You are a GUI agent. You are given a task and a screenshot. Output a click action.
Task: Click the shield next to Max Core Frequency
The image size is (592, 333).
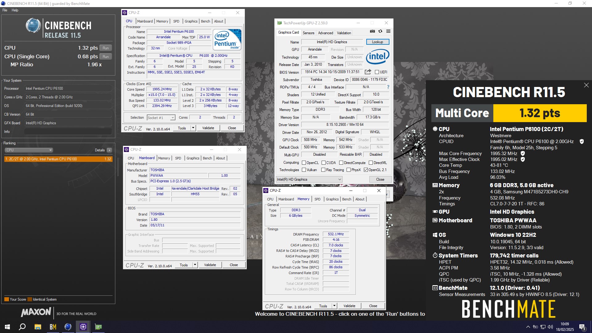point(523,153)
